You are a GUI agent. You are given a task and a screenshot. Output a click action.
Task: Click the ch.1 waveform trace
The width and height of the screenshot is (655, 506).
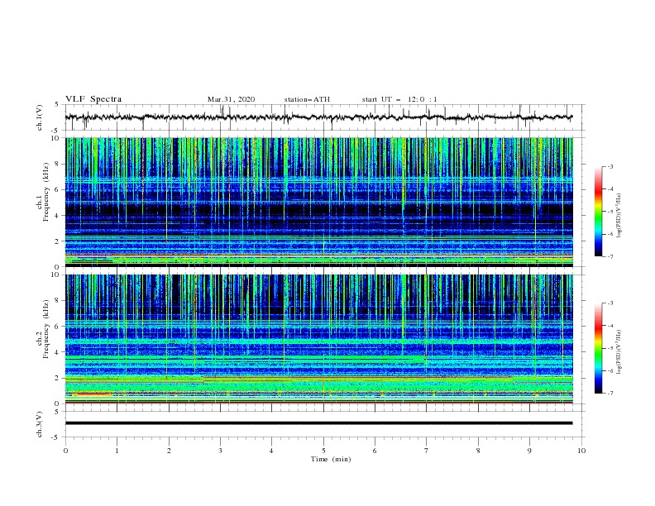318,117
